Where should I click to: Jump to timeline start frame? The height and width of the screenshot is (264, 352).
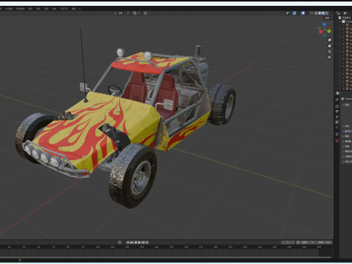pyautogui.click(x=128, y=242)
